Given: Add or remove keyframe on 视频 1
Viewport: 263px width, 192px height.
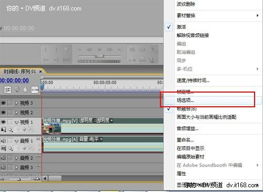Looking at the screenshot, I should tap(24, 129).
